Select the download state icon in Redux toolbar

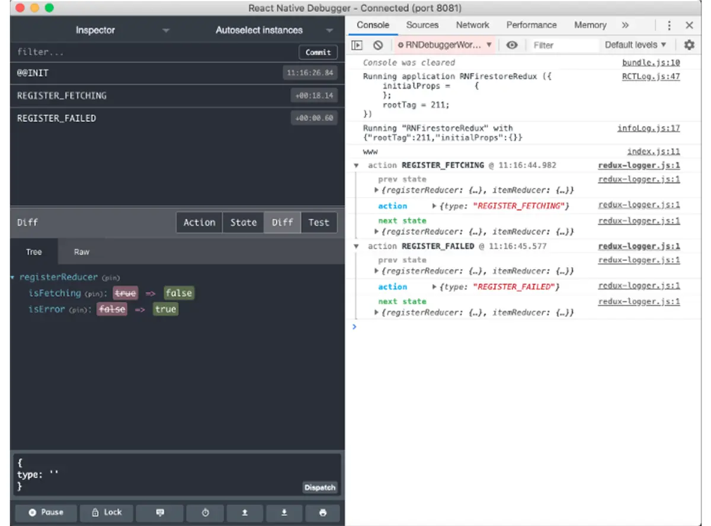pyautogui.click(x=284, y=513)
